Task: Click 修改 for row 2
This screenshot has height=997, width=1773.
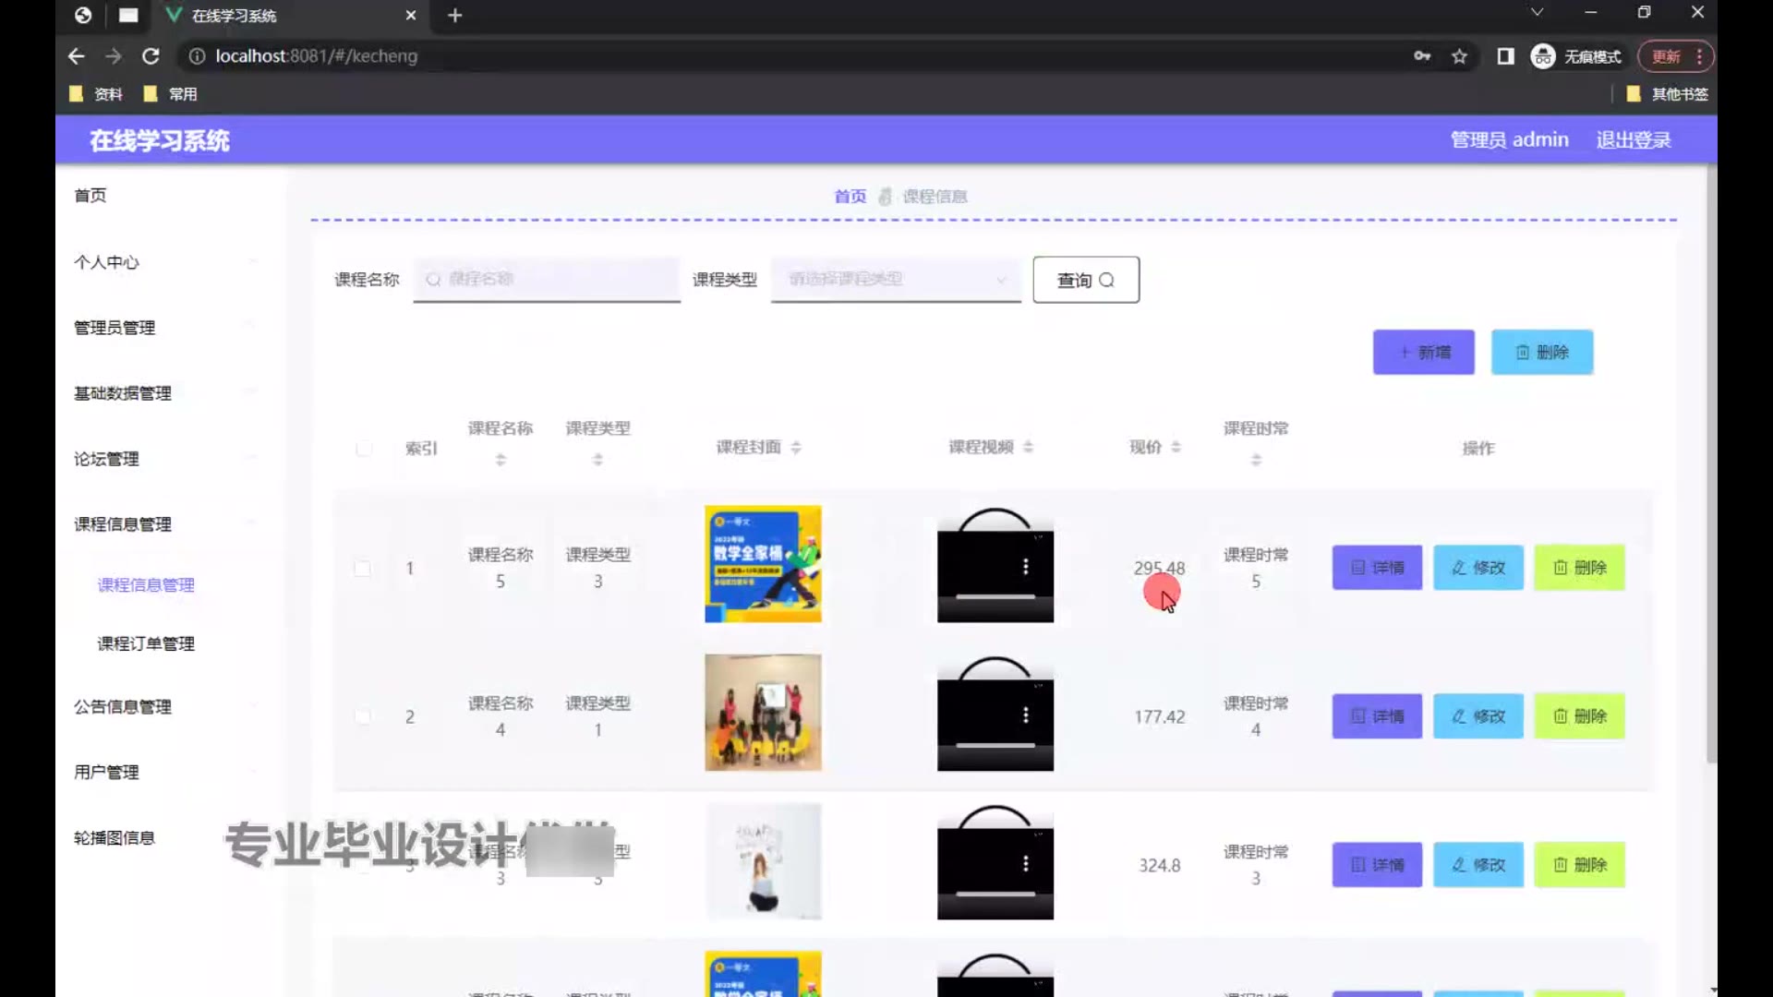Action: 1477,716
